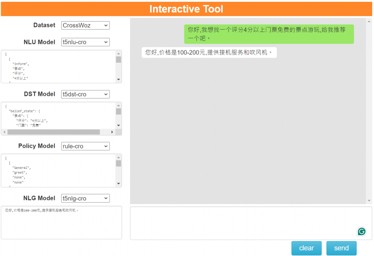
Task: Click Policy output scrollbar down arrow
Action: coord(119,183)
